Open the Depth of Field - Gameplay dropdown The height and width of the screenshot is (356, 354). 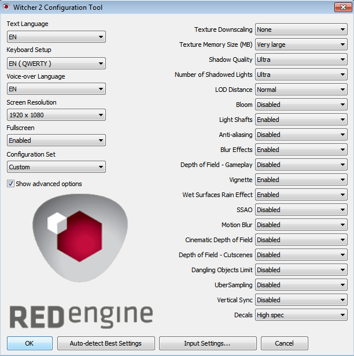coord(301,164)
